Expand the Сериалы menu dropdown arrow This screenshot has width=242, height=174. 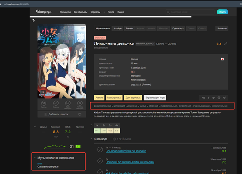[104, 12]
